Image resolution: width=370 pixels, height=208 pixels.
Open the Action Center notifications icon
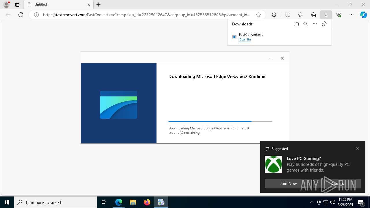[x=361, y=202]
